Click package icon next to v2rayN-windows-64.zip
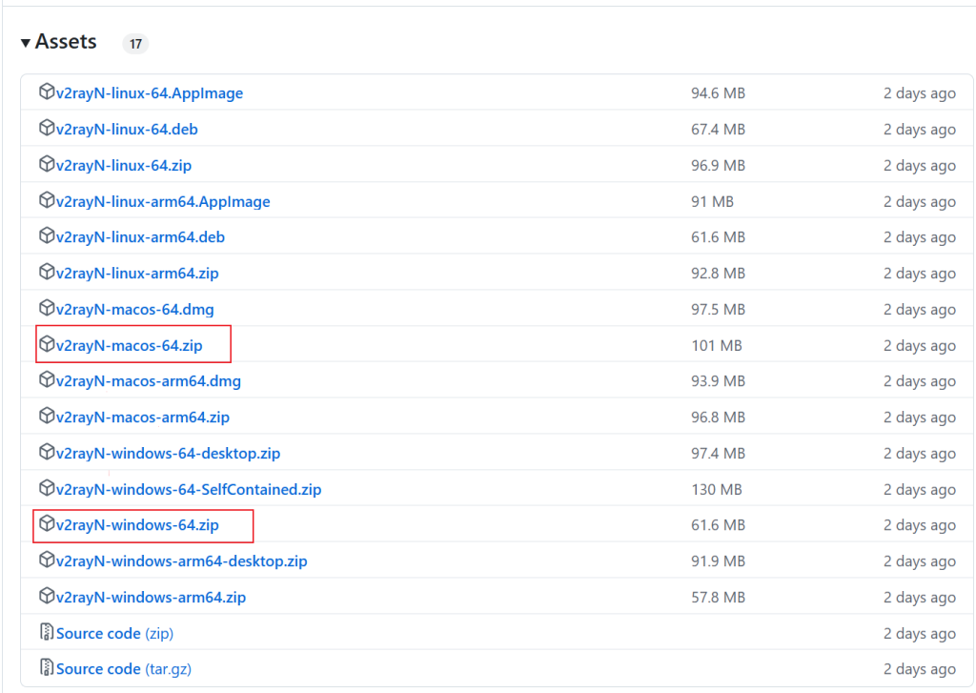This screenshot has height=693, width=976. click(47, 524)
